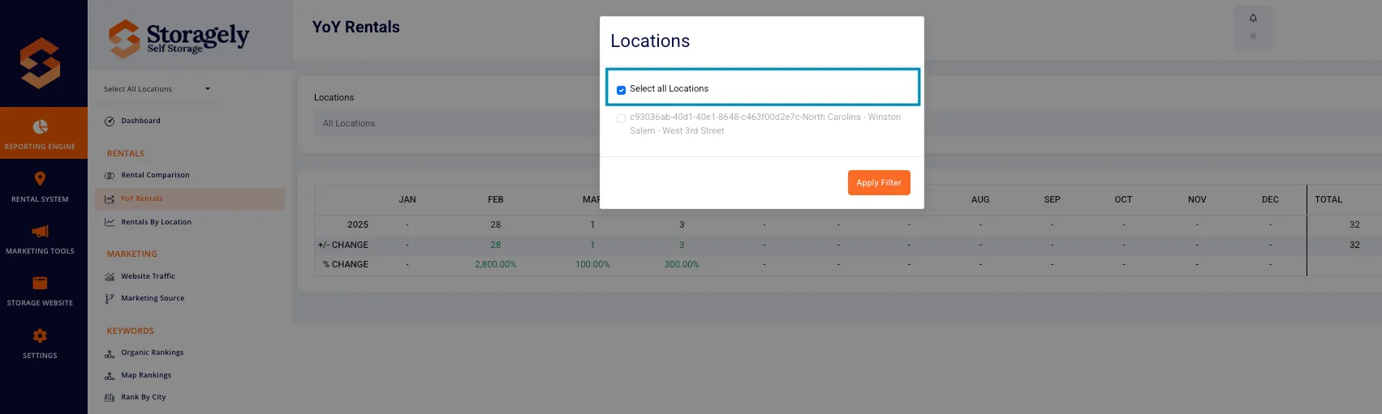Open Organic Rankings link
Image resolution: width=1382 pixels, height=414 pixels.
pyautogui.click(x=152, y=352)
